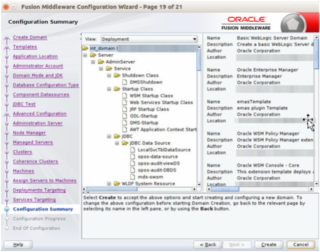Image resolution: width=320 pixels, height=252 pixels.
Task: Go to the Create Domain step
Action: [30, 37]
